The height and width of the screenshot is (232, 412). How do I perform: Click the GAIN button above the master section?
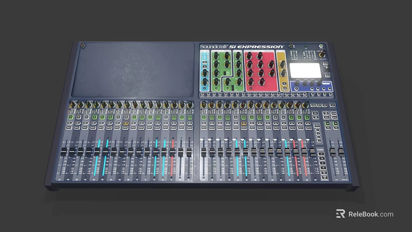click(313, 105)
